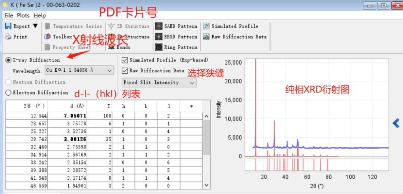Open the SAED Pattern icon

click(x=159, y=26)
